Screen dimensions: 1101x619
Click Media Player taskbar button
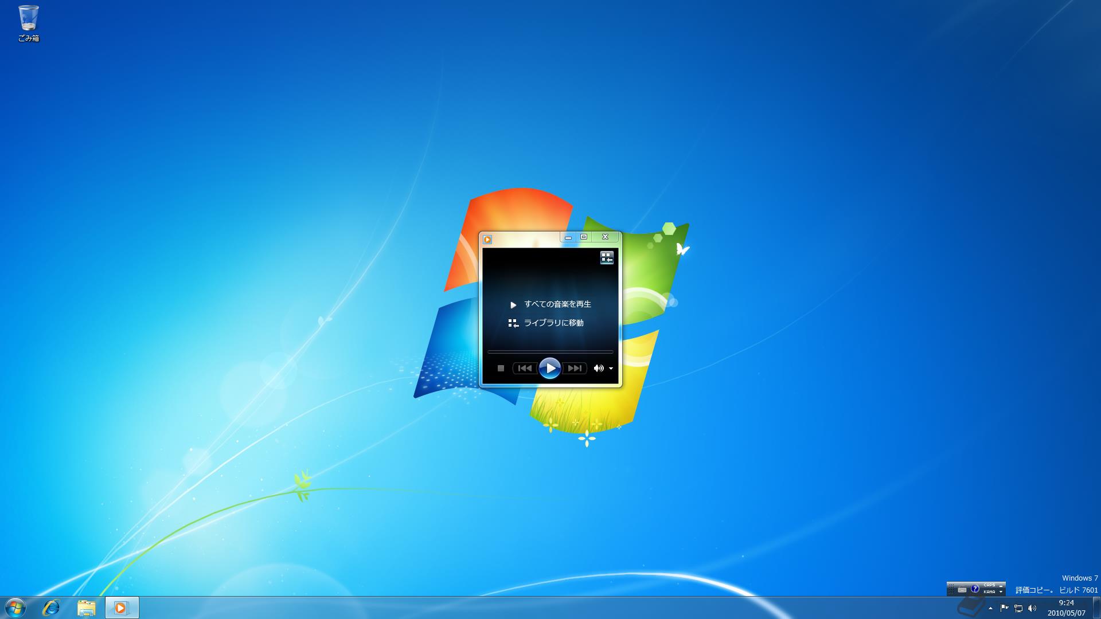click(122, 608)
